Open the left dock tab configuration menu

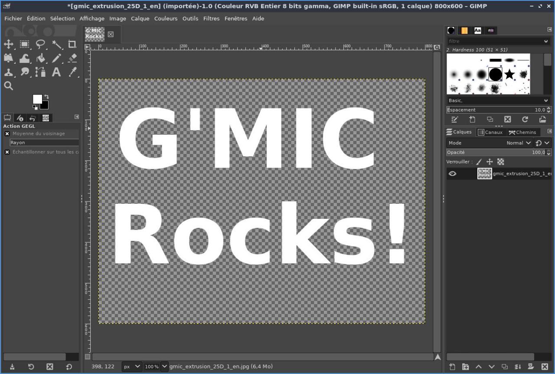pos(77,117)
